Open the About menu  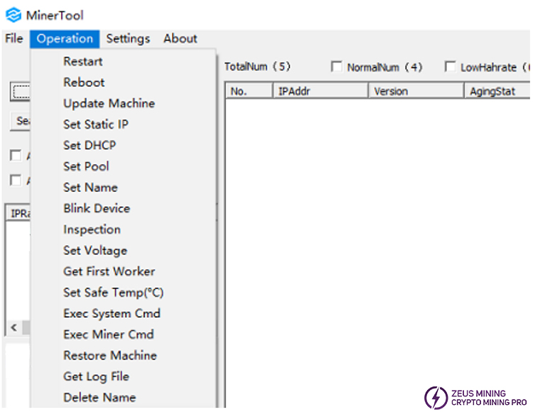[x=180, y=39]
